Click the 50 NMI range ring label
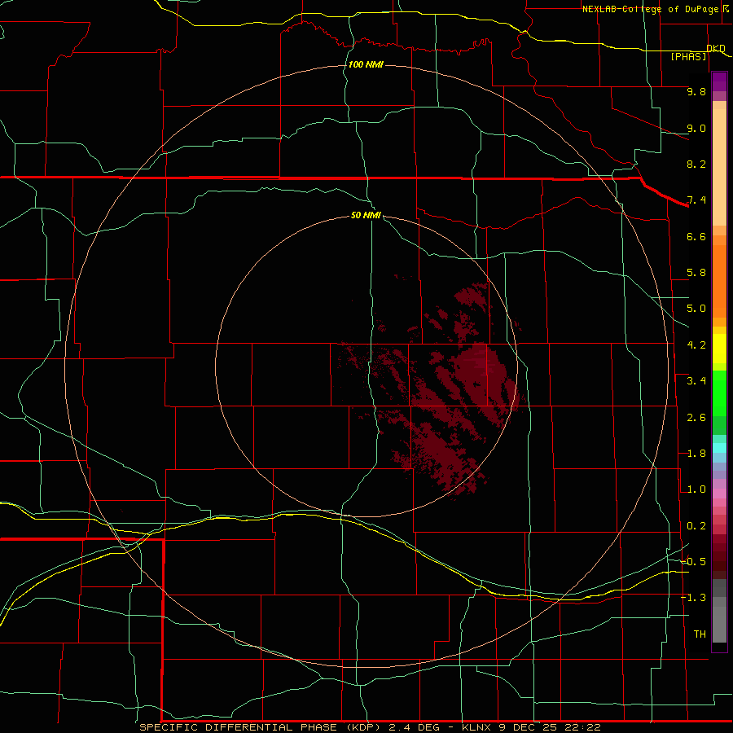733x733 pixels. [366, 216]
